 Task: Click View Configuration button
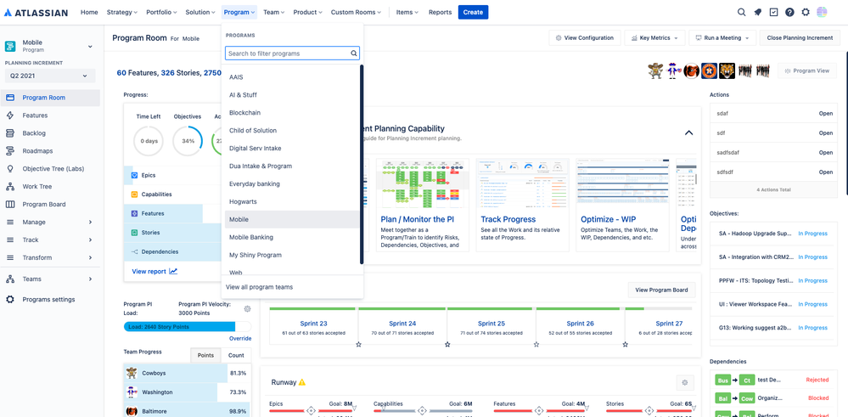click(x=585, y=38)
